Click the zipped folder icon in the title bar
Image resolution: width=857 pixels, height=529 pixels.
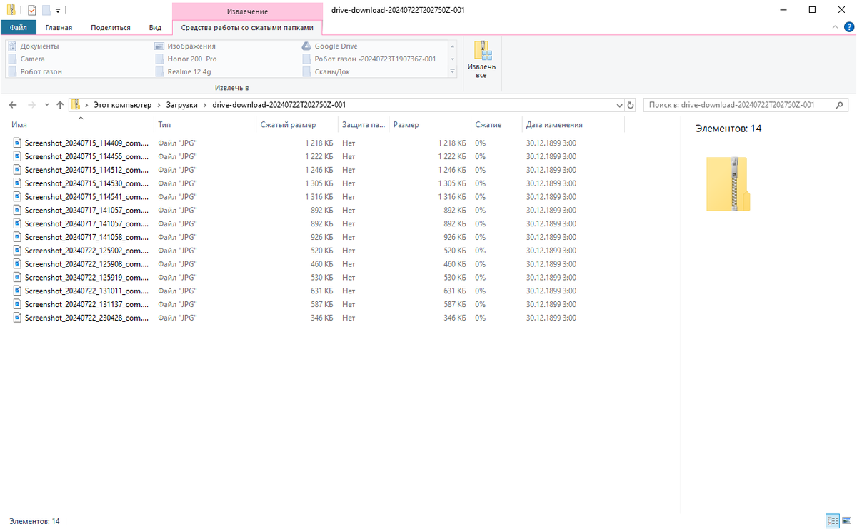[11, 11]
